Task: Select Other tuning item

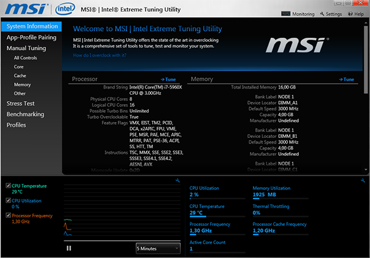Action: [20, 94]
